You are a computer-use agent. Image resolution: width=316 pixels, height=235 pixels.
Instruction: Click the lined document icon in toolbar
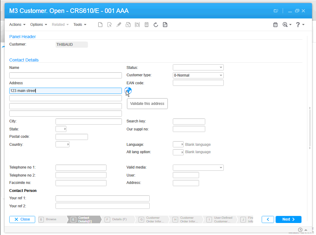point(165,25)
